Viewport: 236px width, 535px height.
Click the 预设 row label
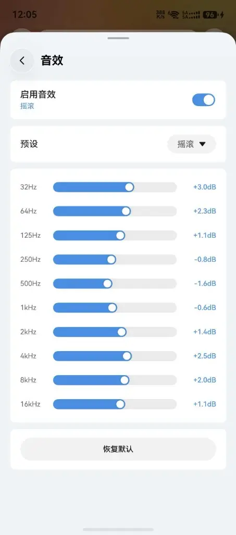(29, 144)
